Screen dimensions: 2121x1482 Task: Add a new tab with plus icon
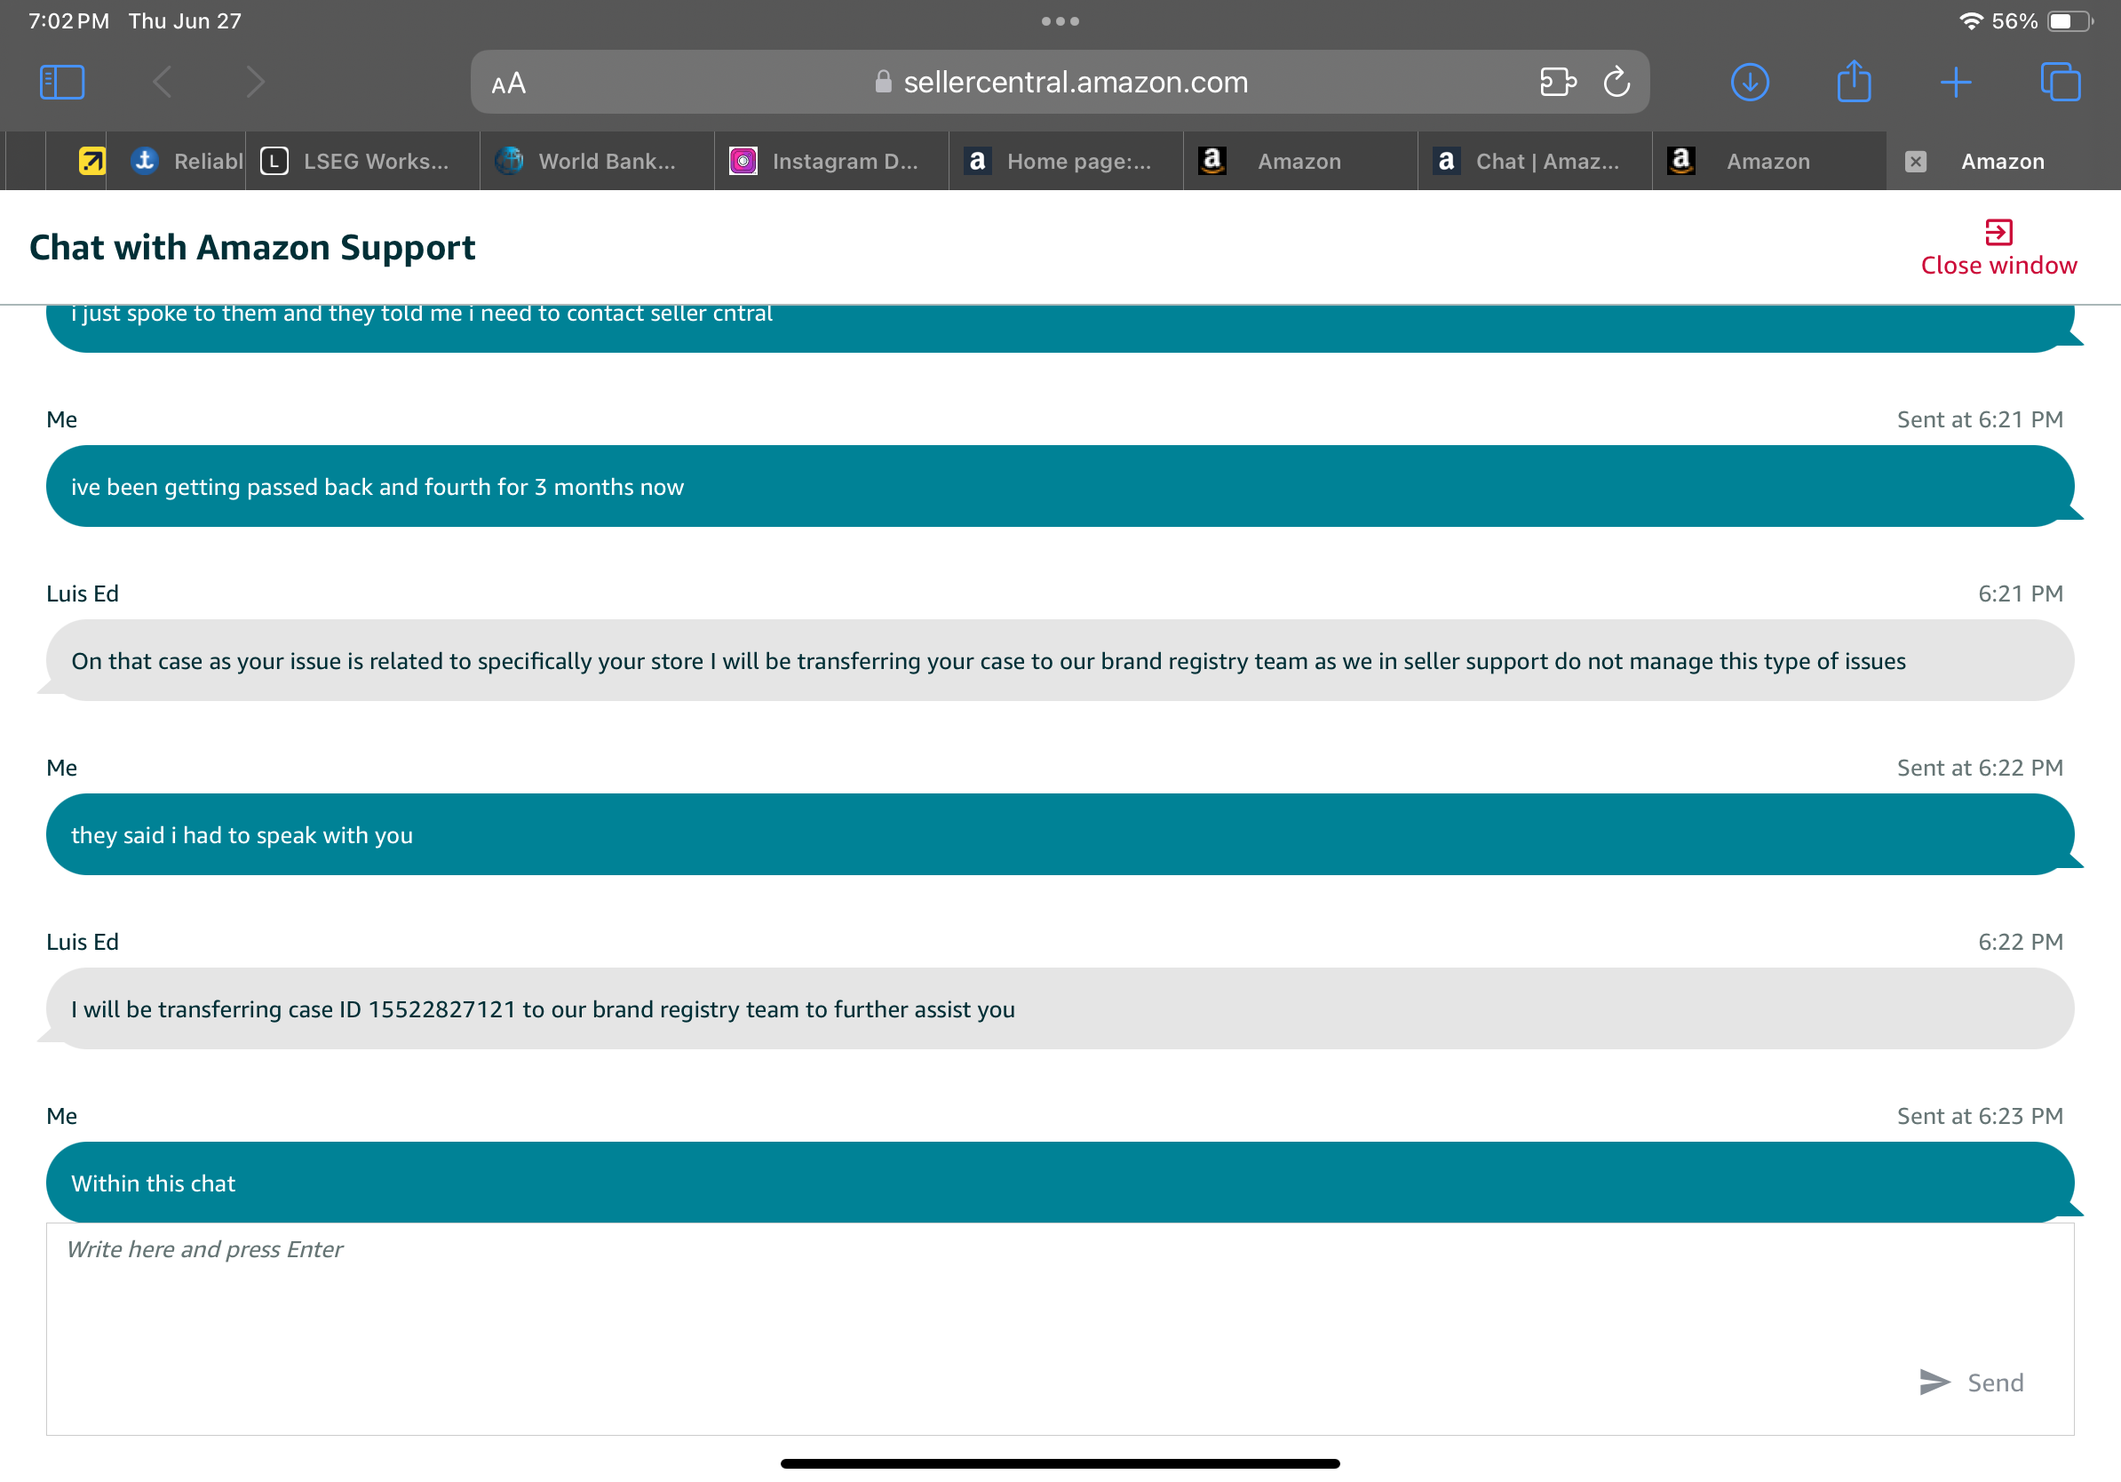tap(1956, 83)
